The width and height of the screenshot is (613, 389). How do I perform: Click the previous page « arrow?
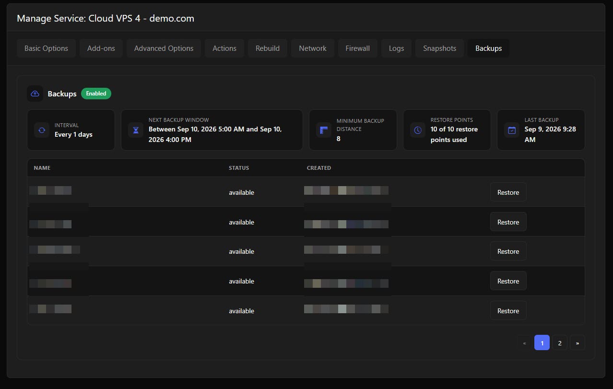coord(525,343)
